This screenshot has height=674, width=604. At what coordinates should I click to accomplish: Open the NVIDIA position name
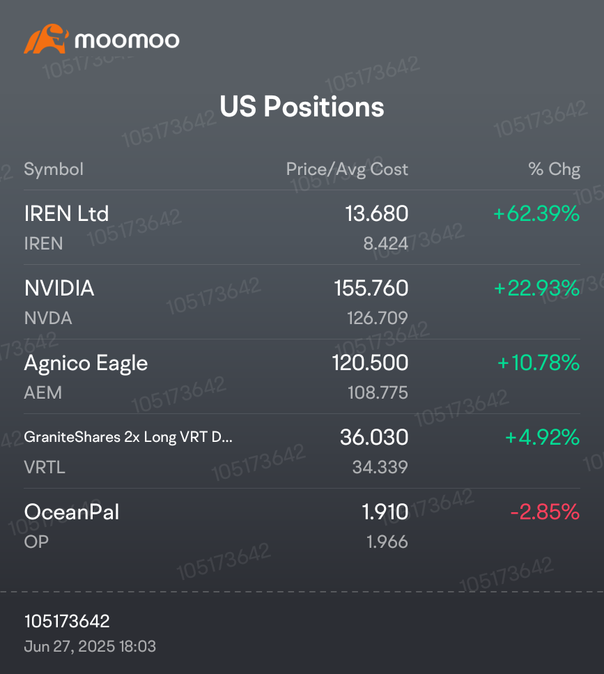[x=59, y=288]
